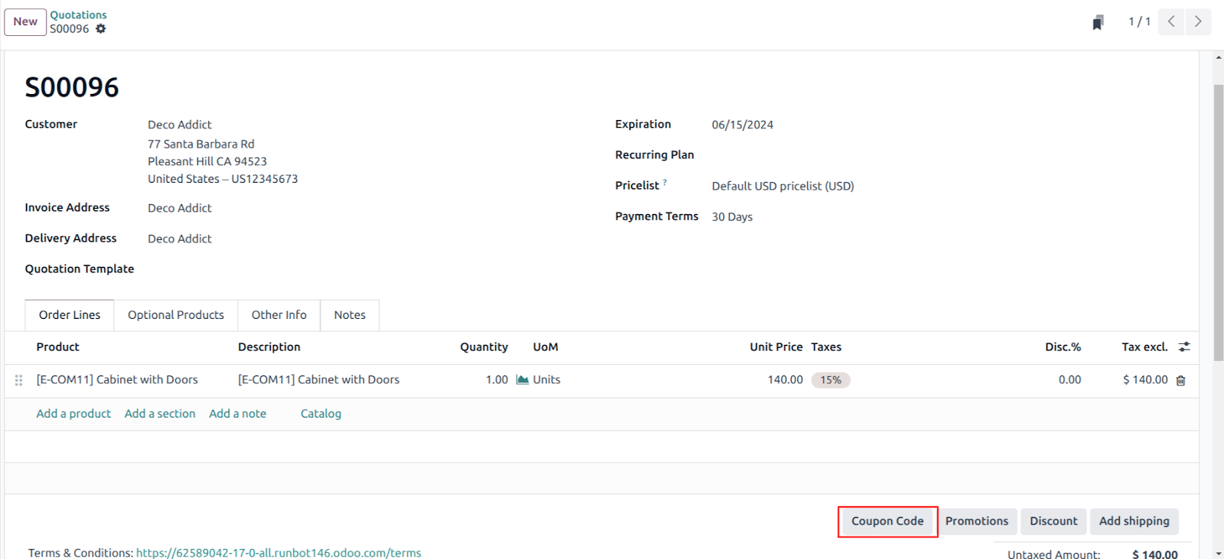Screen dimensions: 1224x559
Task: Open the Terms & Conditions URL link
Action: coord(278,552)
